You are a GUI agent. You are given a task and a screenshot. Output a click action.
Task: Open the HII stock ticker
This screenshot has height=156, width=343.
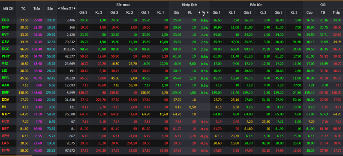tap(4, 107)
